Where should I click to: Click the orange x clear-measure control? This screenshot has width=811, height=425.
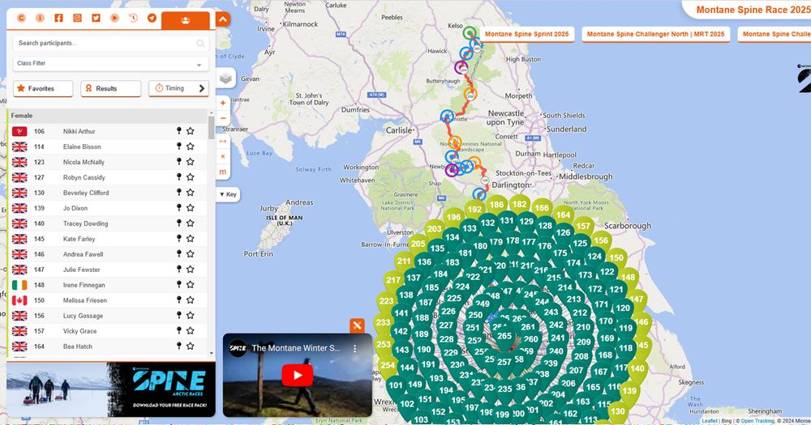coord(223,156)
